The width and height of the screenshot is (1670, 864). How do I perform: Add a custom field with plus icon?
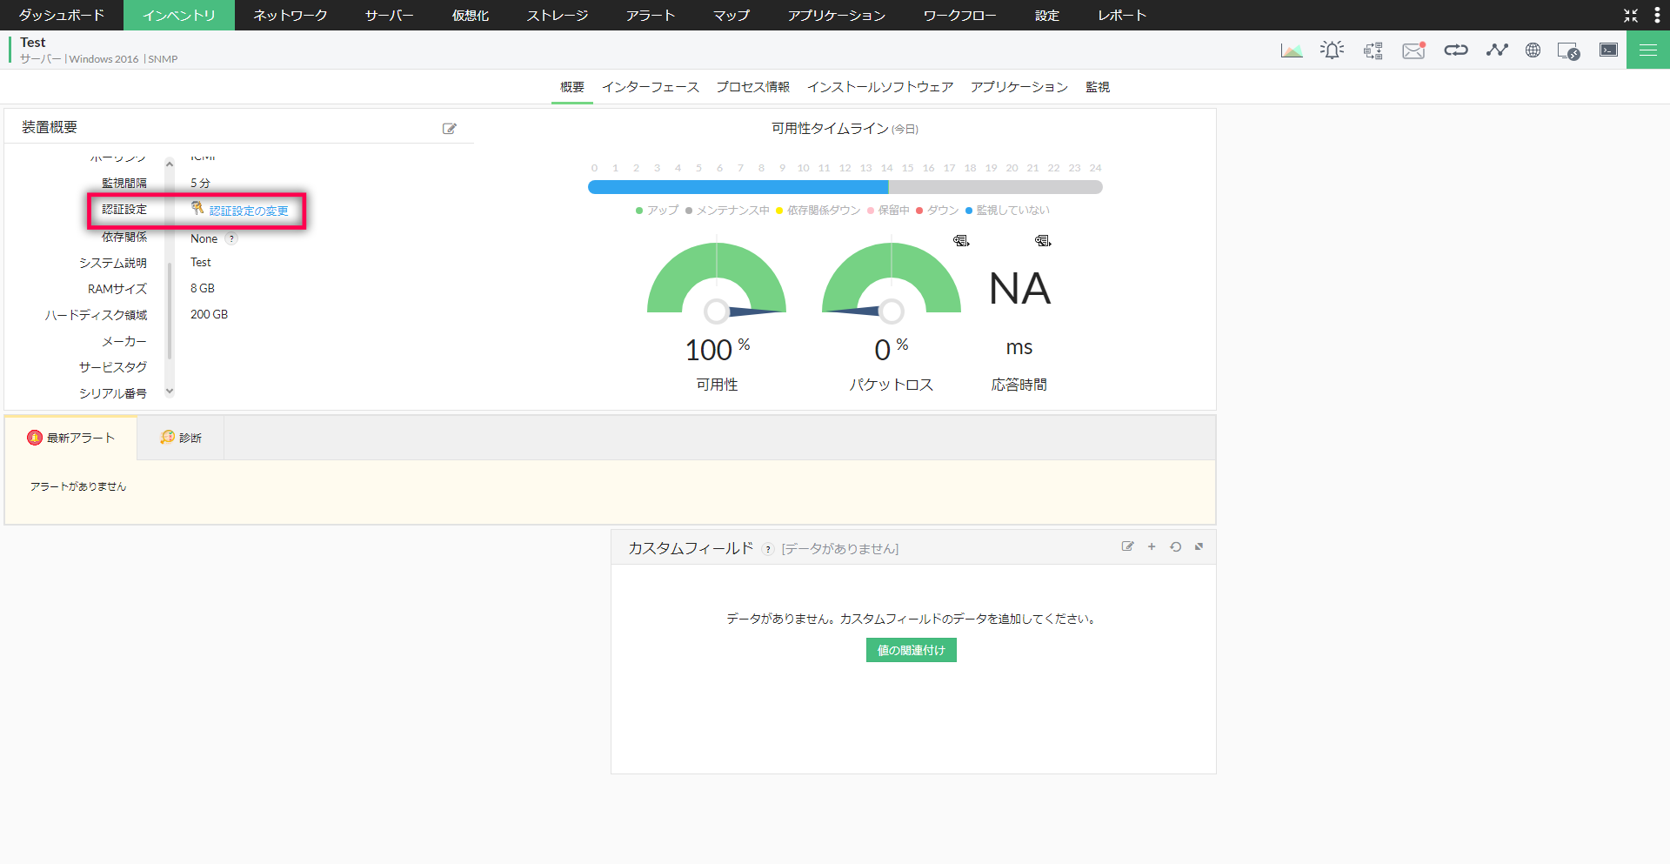pyautogui.click(x=1152, y=547)
